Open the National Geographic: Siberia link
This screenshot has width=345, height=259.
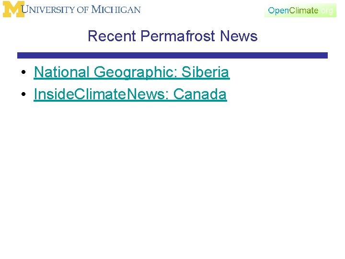(131, 72)
